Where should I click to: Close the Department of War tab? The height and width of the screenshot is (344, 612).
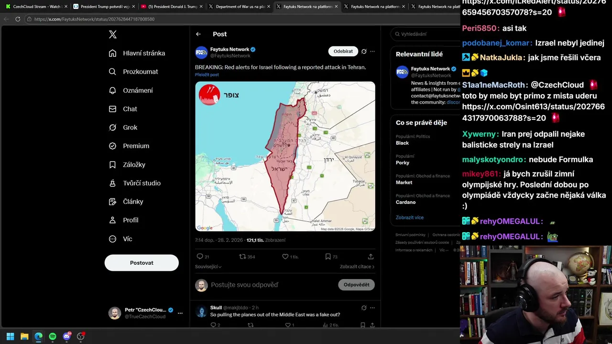tap(269, 7)
